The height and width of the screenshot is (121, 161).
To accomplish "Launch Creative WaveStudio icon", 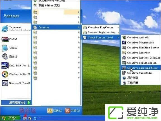I will pyautogui.click(x=124, y=73).
